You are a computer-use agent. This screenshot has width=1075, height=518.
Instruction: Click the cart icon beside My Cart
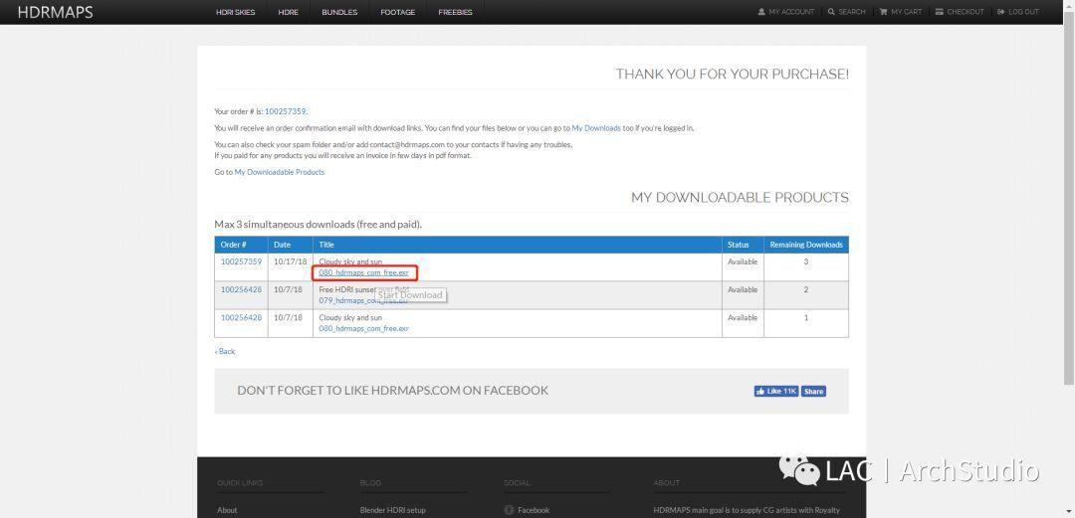tap(883, 12)
